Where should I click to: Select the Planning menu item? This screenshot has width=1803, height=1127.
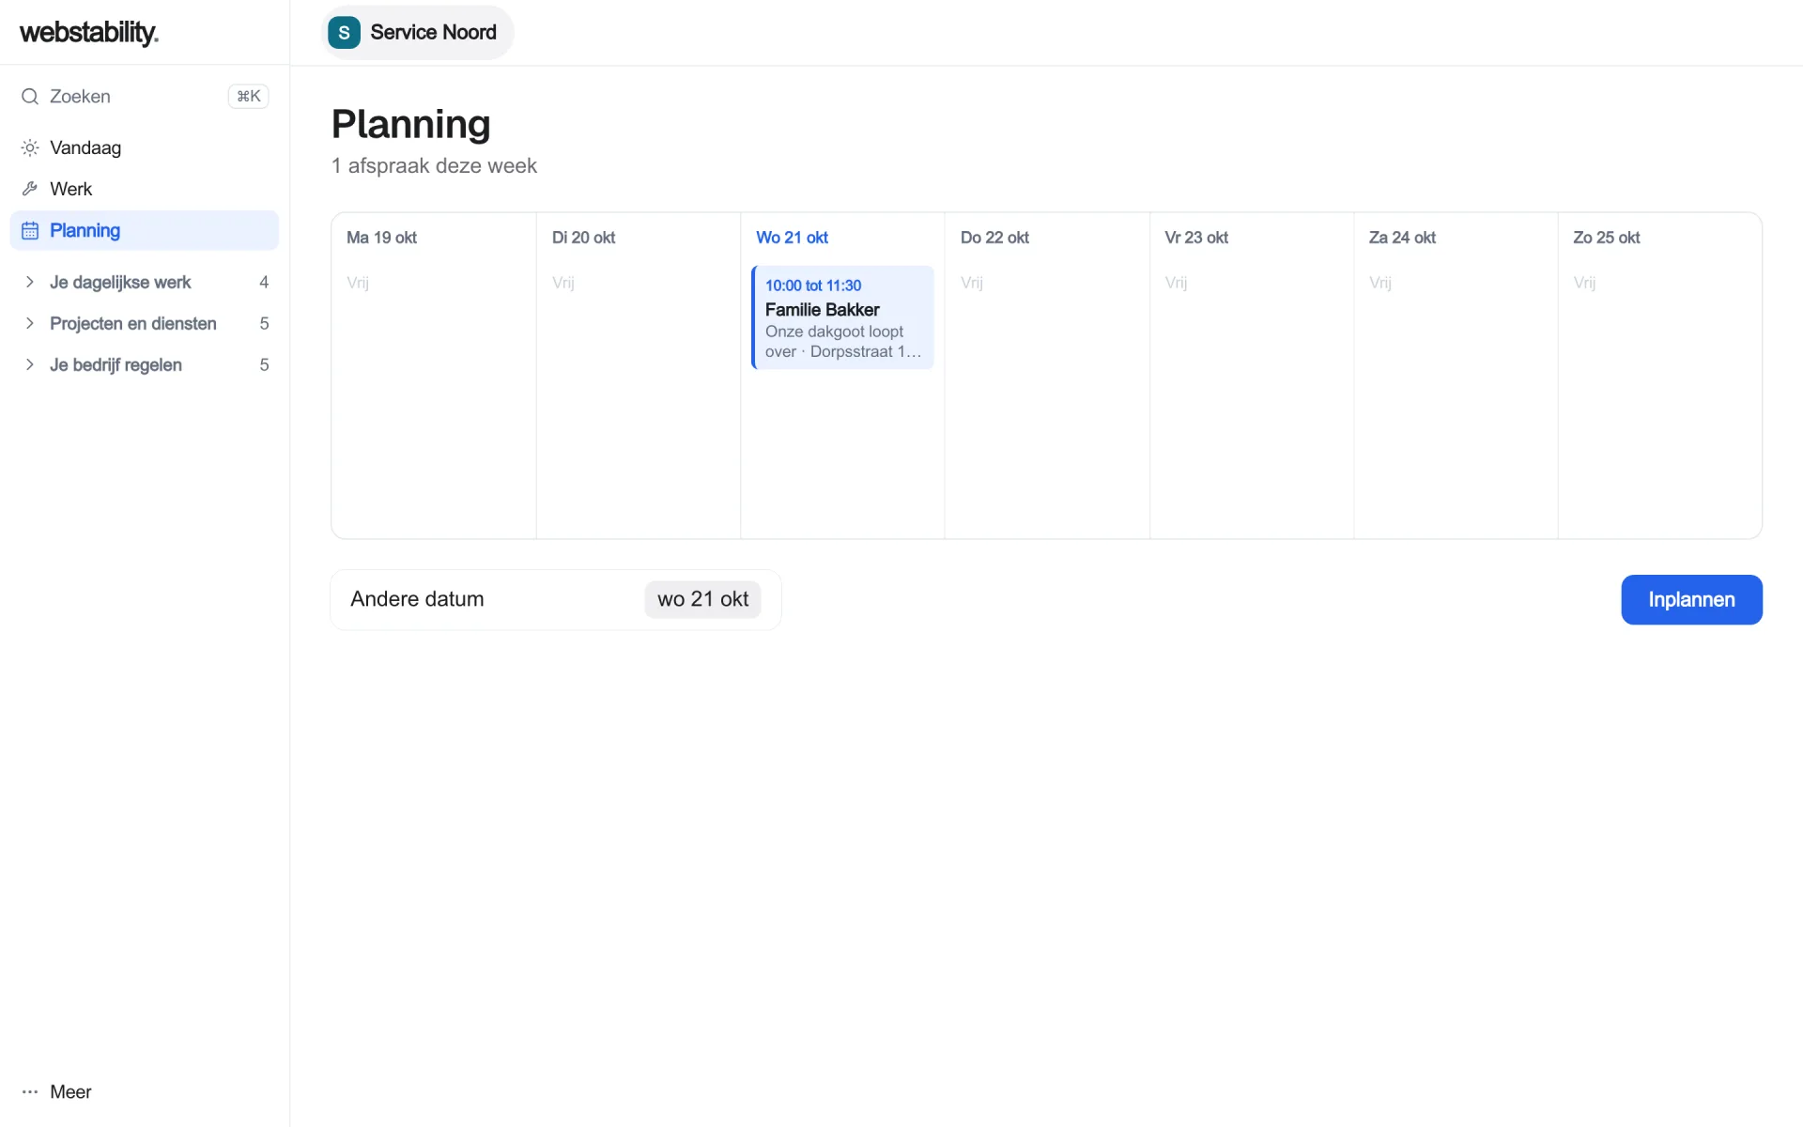(145, 230)
